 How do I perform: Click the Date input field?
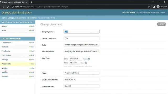[75, 59]
